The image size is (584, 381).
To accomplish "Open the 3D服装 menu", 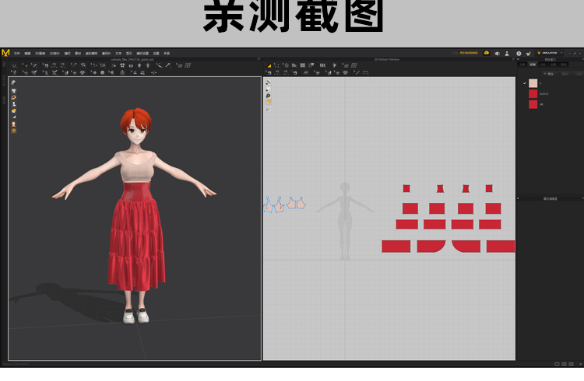I will pyautogui.click(x=40, y=53).
